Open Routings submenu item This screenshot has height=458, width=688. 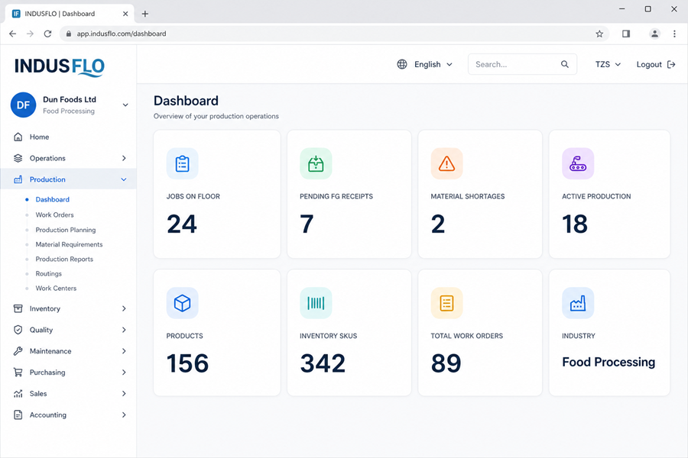pyautogui.click(x=48, y=273)
